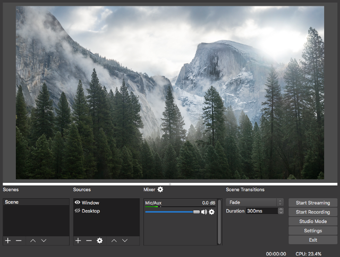Remove selected source with minus icon
Screen dimensions: 340x257
pyautogui.click(x=89, y=241)
